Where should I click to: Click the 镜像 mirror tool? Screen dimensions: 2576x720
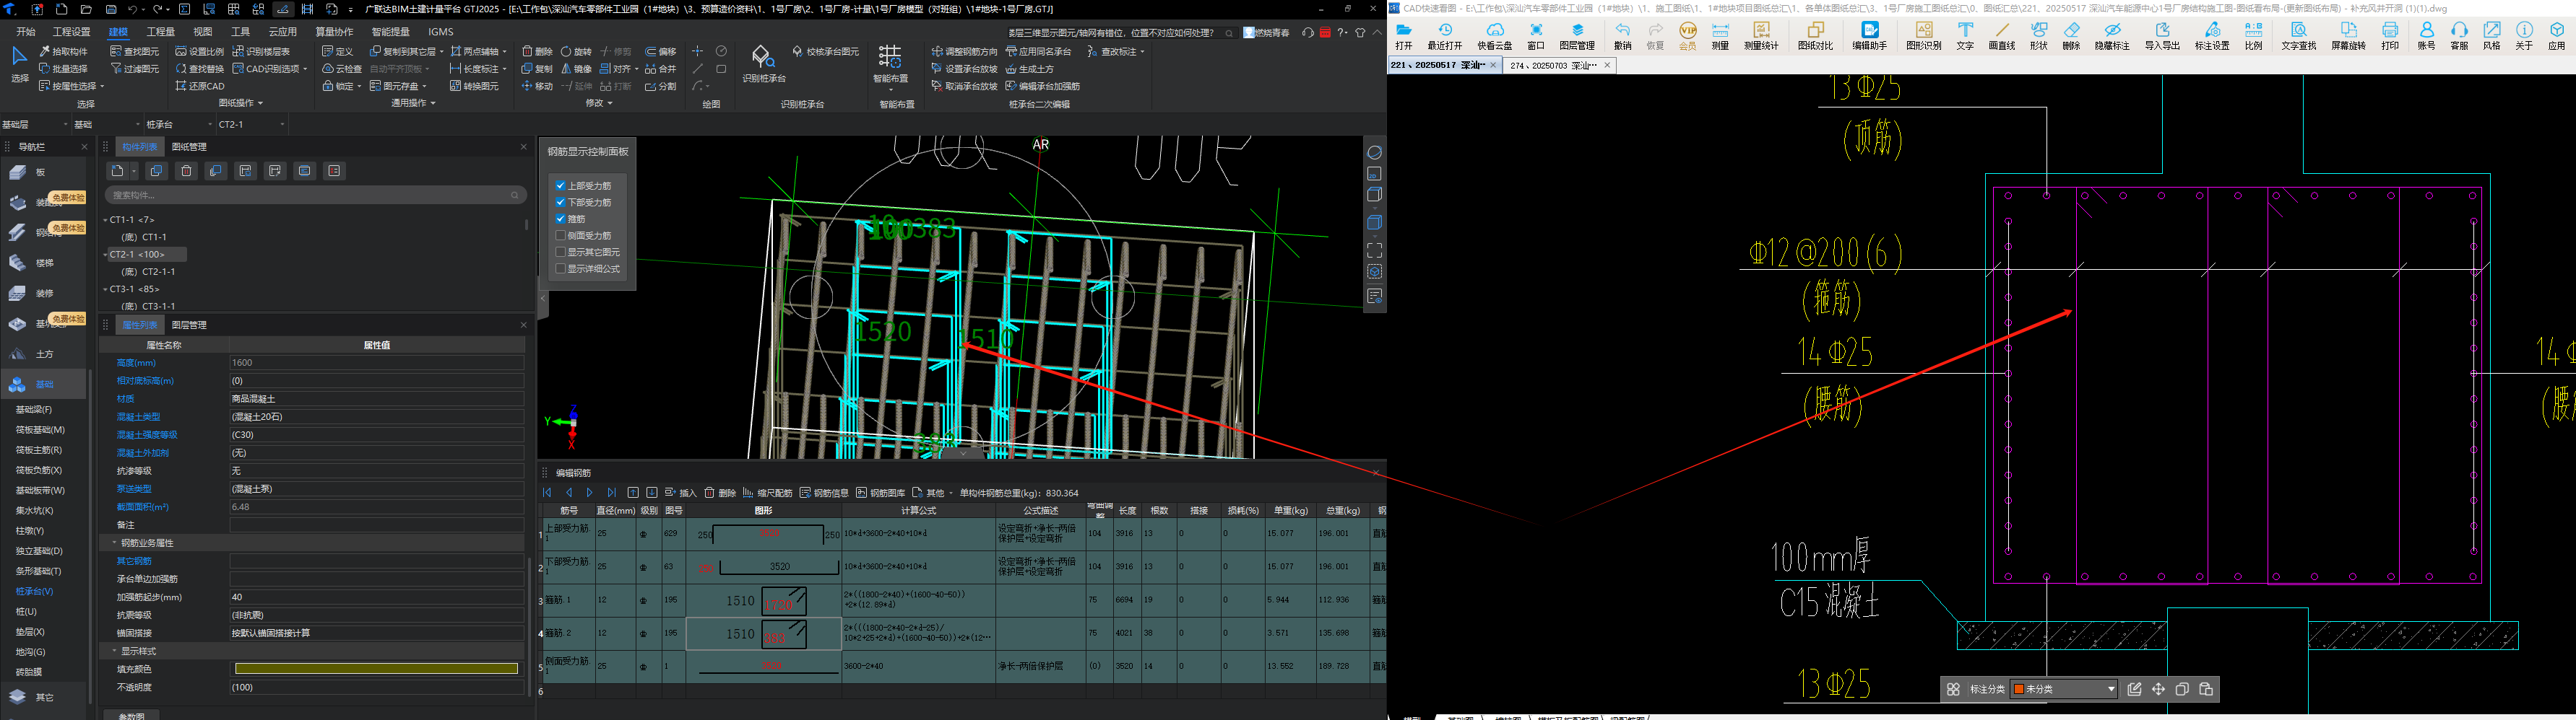(x=576, y=69)
